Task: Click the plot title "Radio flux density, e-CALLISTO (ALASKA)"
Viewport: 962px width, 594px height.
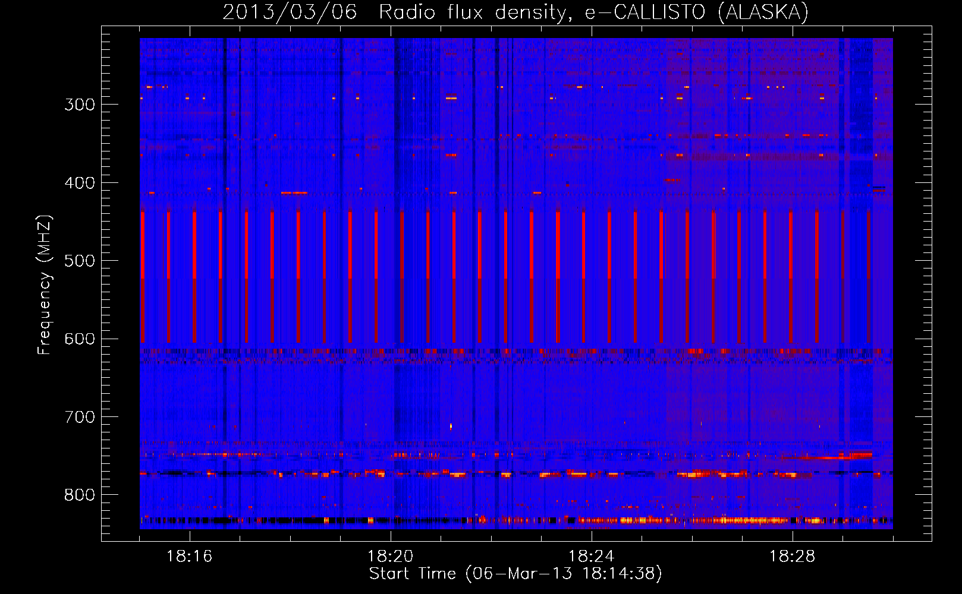Action: [x=593, y=12]
